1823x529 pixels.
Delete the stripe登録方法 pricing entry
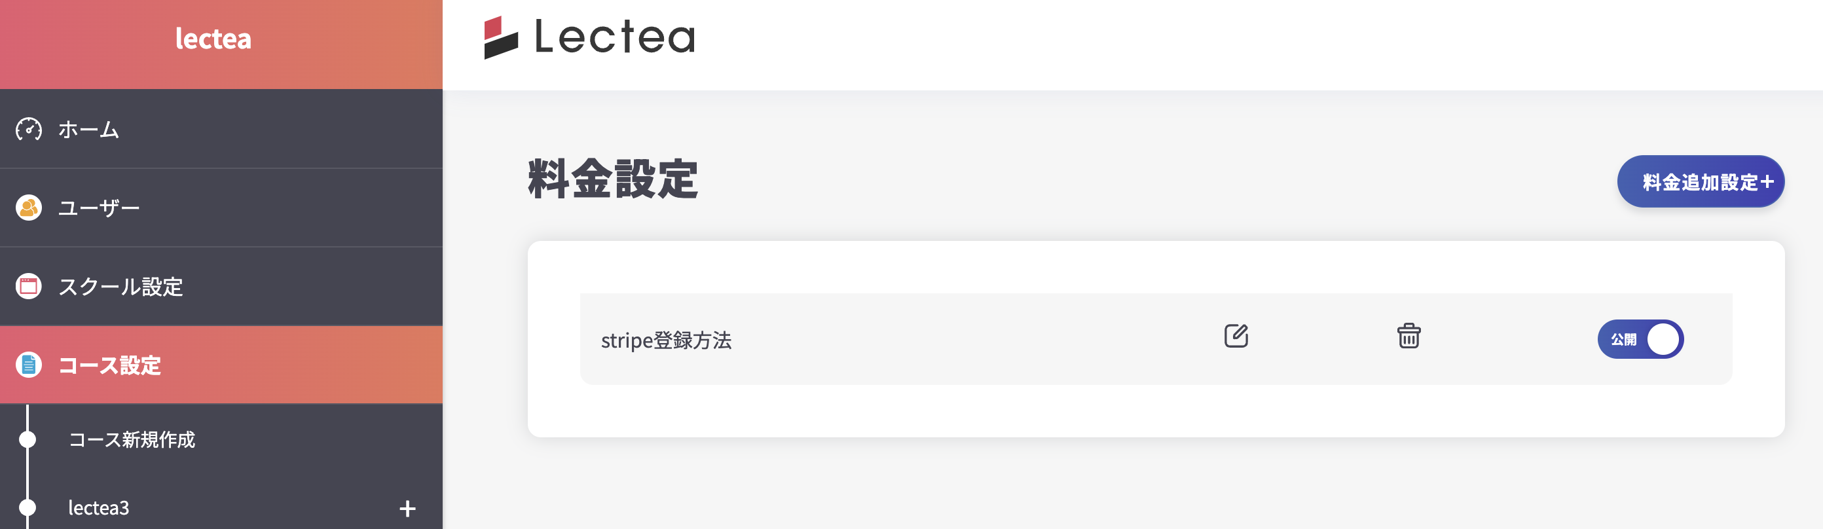tap(1409, 336)
